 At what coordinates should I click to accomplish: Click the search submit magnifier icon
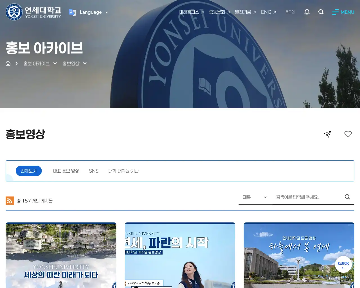(347, 197)
